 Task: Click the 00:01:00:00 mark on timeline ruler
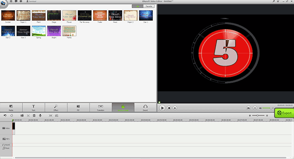coord(49,120)
